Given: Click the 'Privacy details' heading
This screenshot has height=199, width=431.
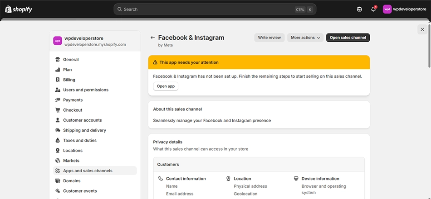Looking at the screenshot, I should pyautogui.click(x=168, y=142).
